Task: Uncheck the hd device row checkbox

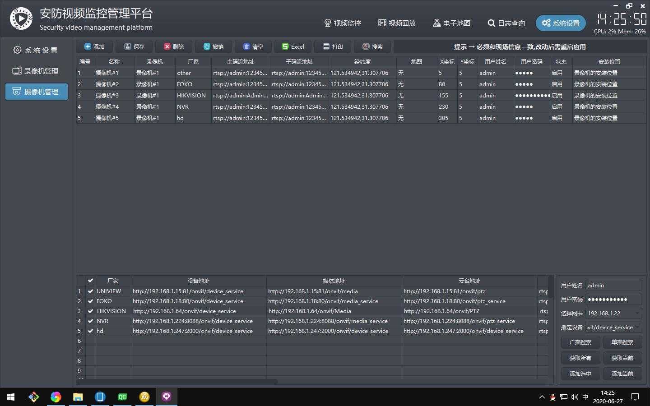Action: click(x=90, y=331)
